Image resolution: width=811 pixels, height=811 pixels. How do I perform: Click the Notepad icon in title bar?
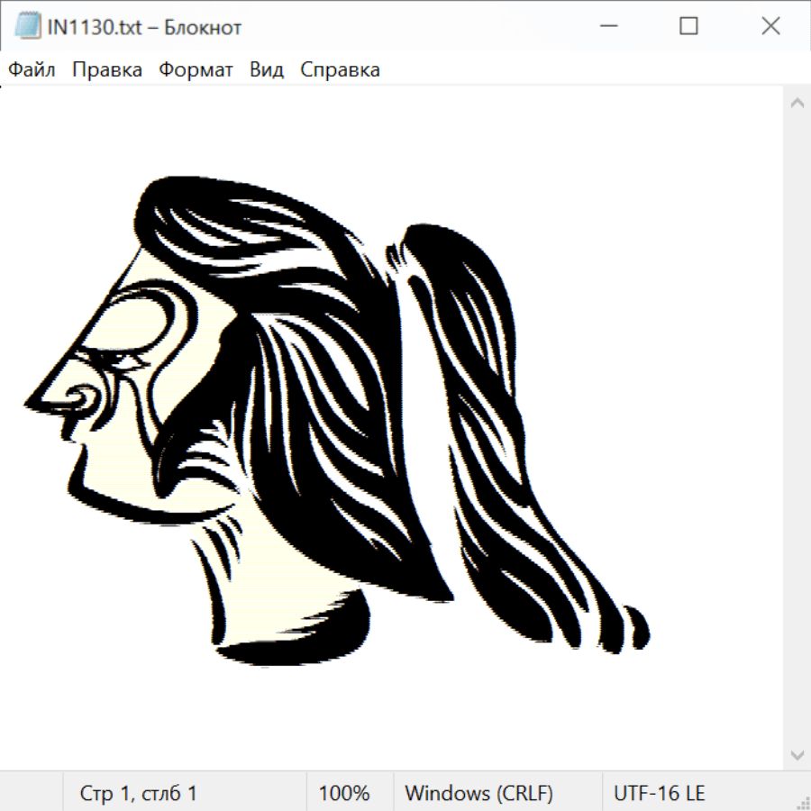pyautogui.click(x=28, y=27)
